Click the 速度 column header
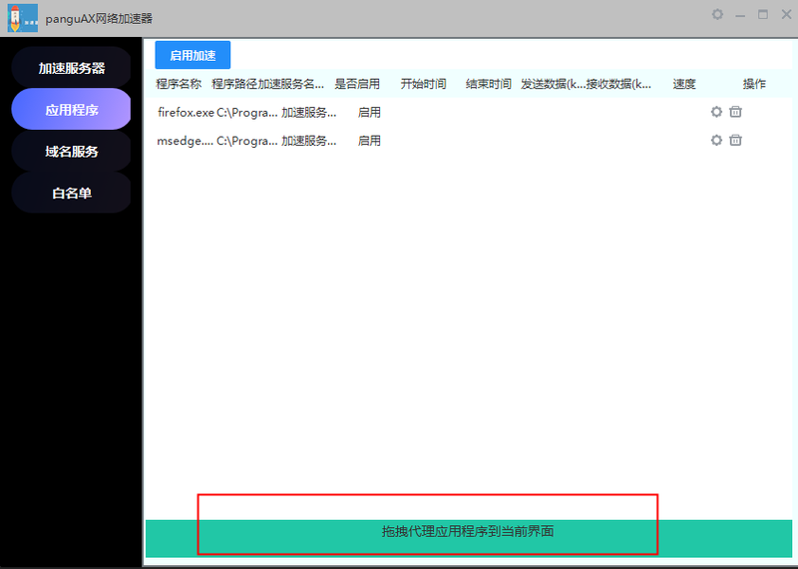This screenshot has height=569, width=798. pos(684,84)
